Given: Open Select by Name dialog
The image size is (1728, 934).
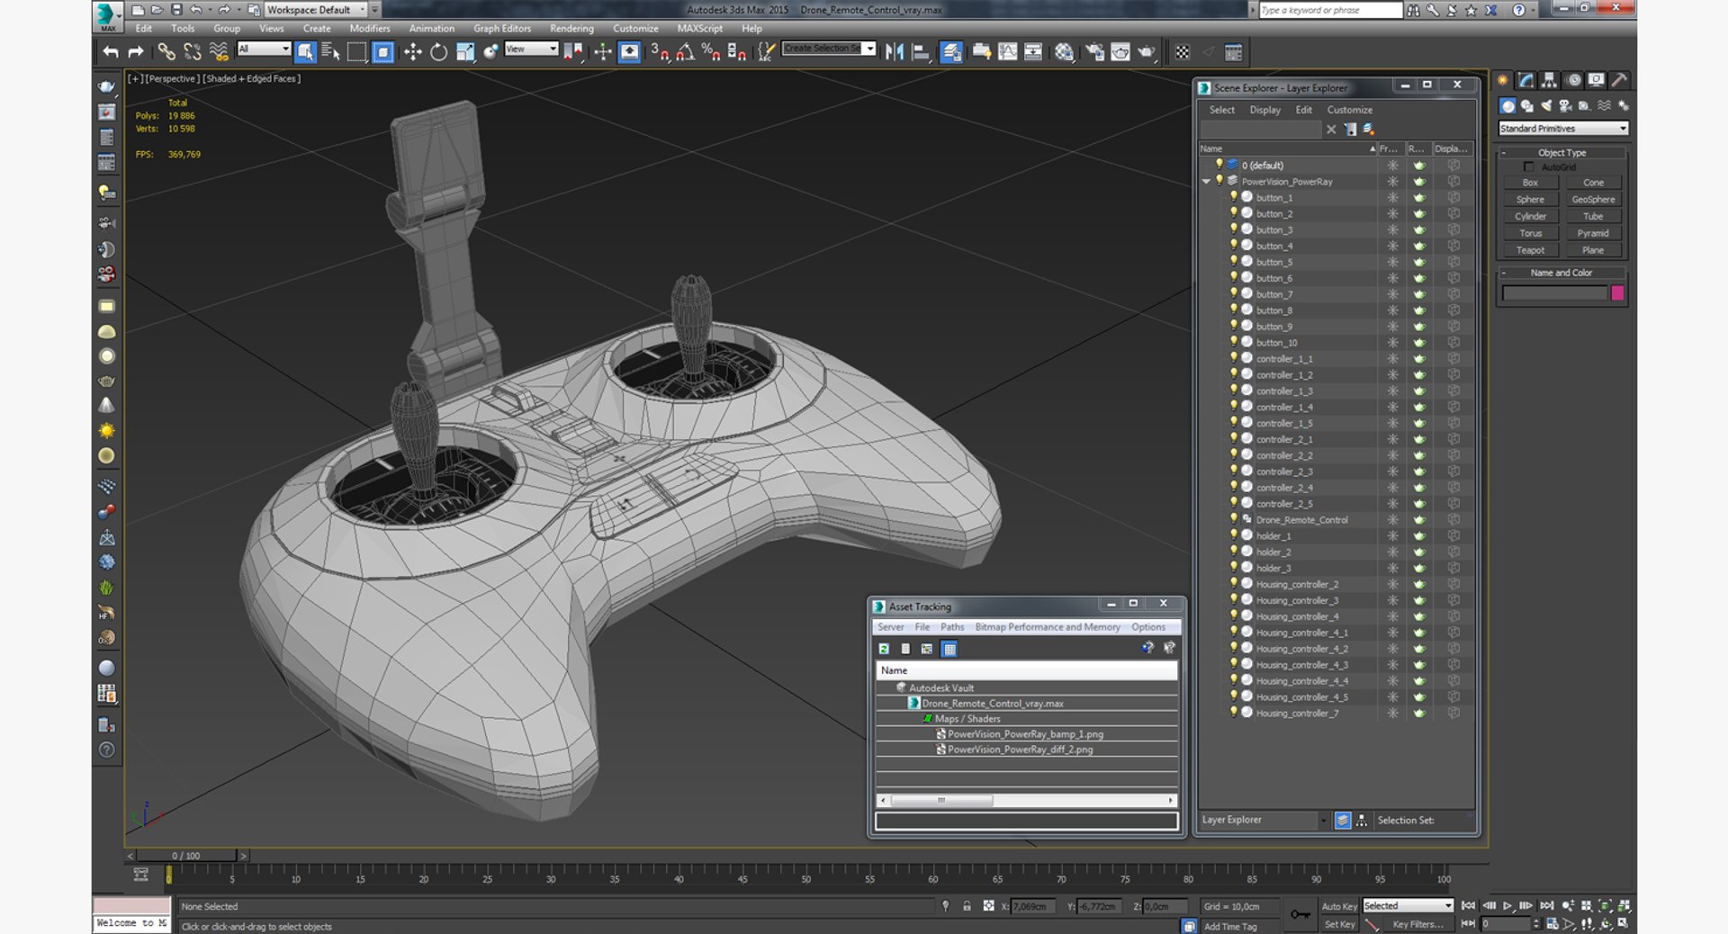Looking at the screenshot, I should [330, 51].
